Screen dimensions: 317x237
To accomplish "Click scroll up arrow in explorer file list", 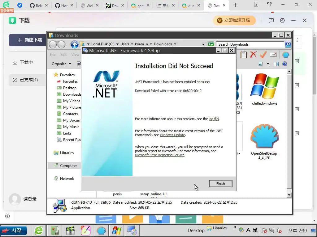I will click(289, 71).
